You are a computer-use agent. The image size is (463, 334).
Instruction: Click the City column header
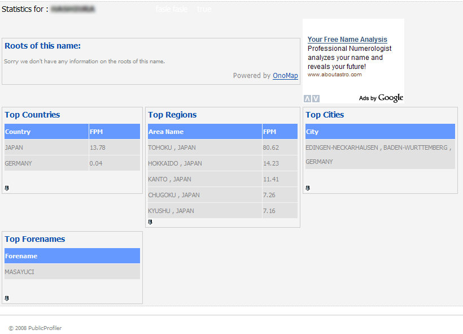(x=312, y=132)
